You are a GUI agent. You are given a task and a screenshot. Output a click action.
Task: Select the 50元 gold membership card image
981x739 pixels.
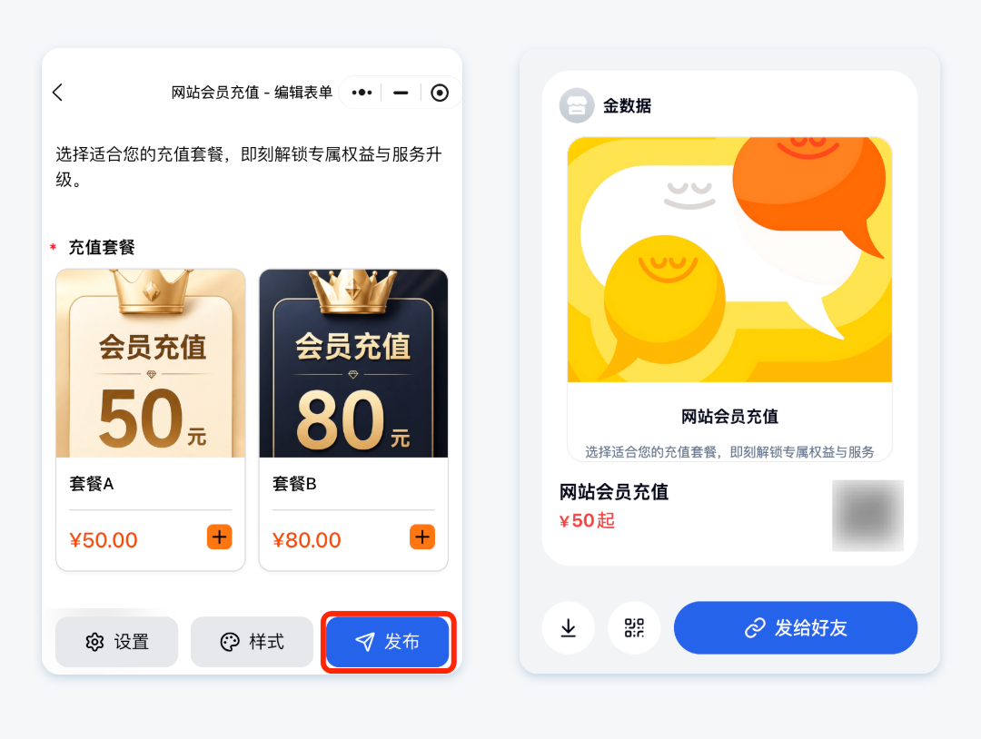tap(151, 363)
